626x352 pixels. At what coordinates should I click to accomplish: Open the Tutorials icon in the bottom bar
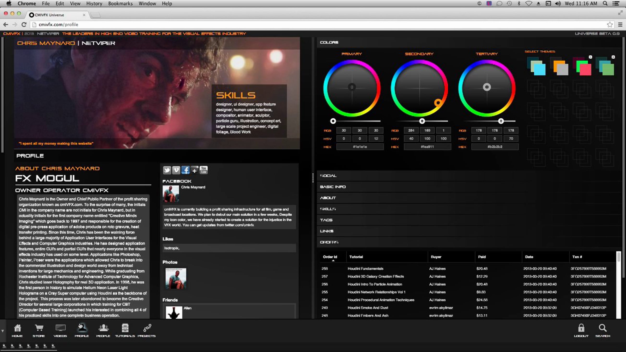tap(125, 330)
